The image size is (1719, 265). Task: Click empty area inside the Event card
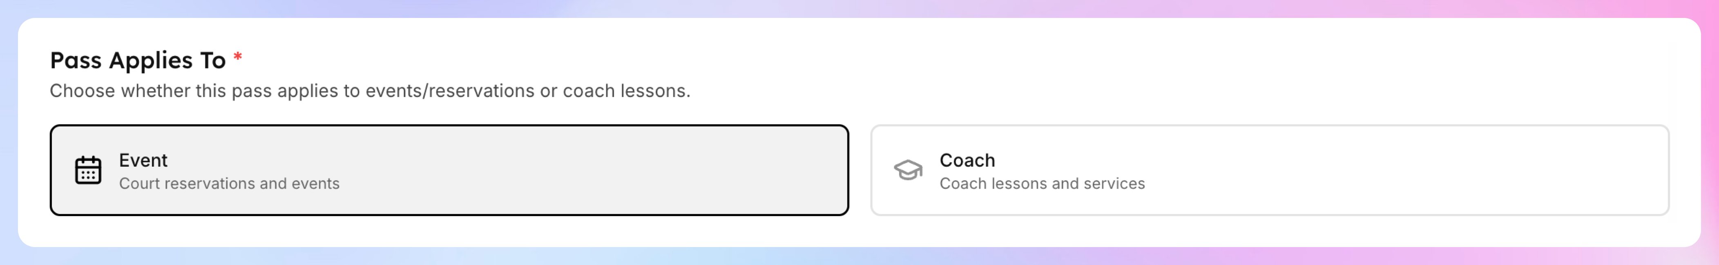tap(601, 170)
